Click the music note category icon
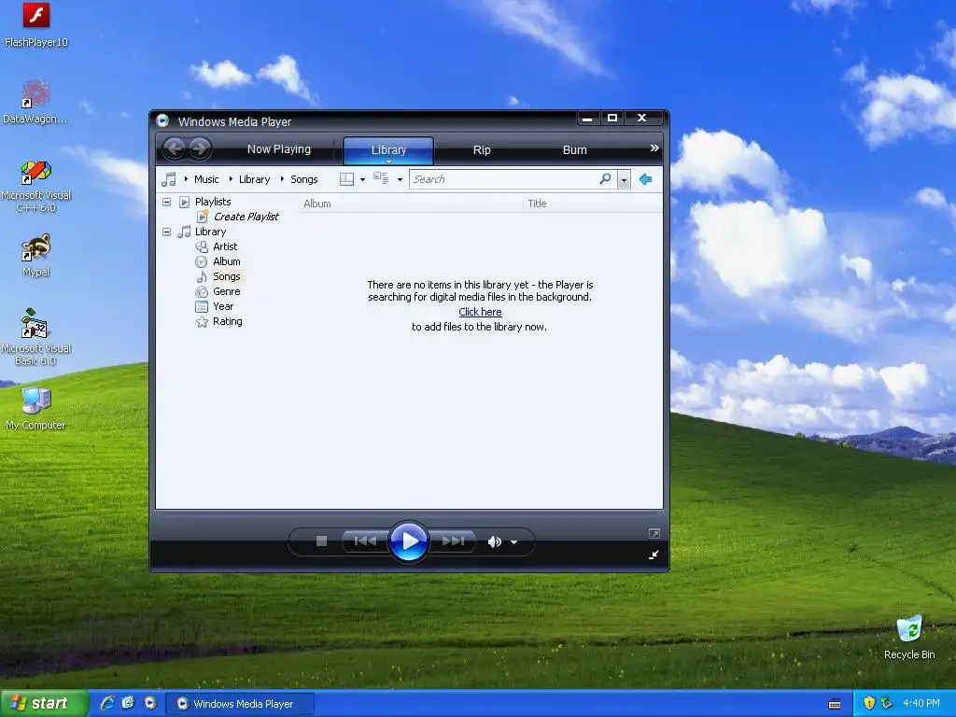This screenshot has height=717, width=956. [x=169, y=179]
